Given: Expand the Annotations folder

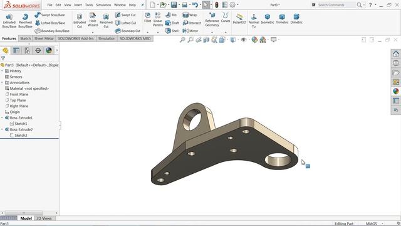Looking at the screenshot, I should (x=2, y=82).
